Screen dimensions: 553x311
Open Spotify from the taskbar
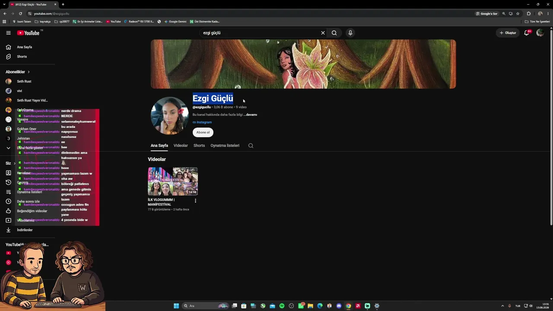point(282,306)
